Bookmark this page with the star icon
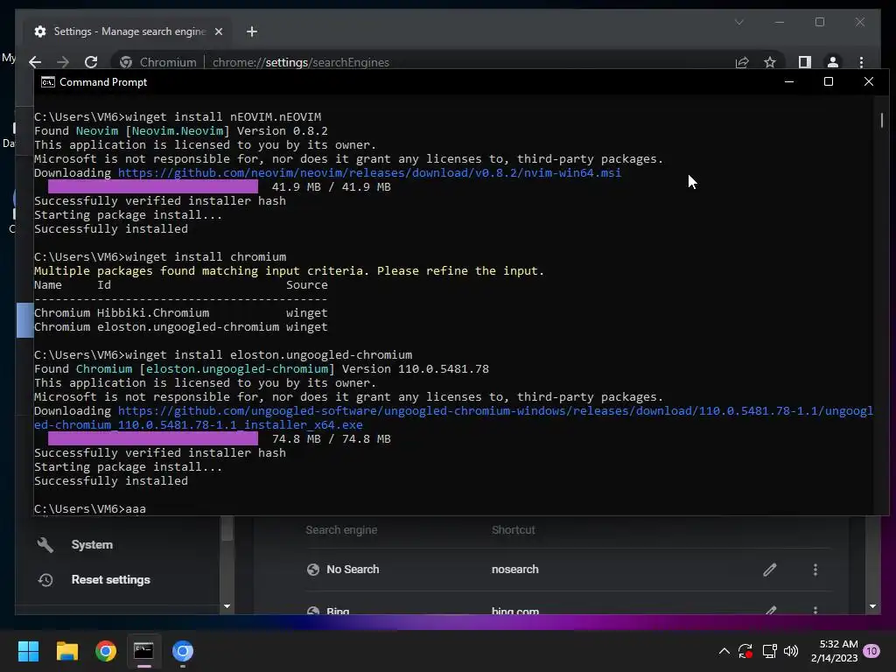This screenshot has width=896, height=672. coord(770,62)
